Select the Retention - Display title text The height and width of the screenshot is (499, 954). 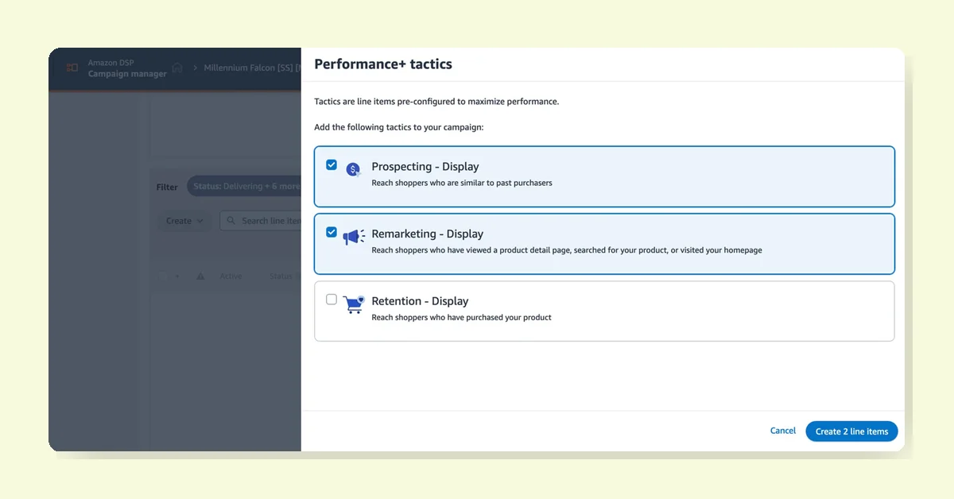[x=420, y=301]
